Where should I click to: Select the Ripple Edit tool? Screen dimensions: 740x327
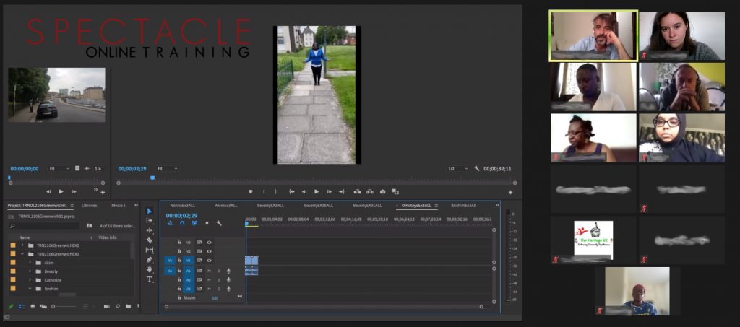(149, 230)
